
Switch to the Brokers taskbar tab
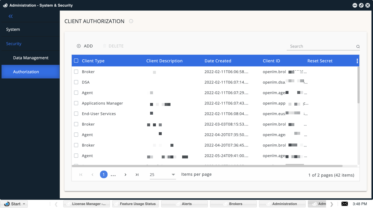(x=233, y=203)
